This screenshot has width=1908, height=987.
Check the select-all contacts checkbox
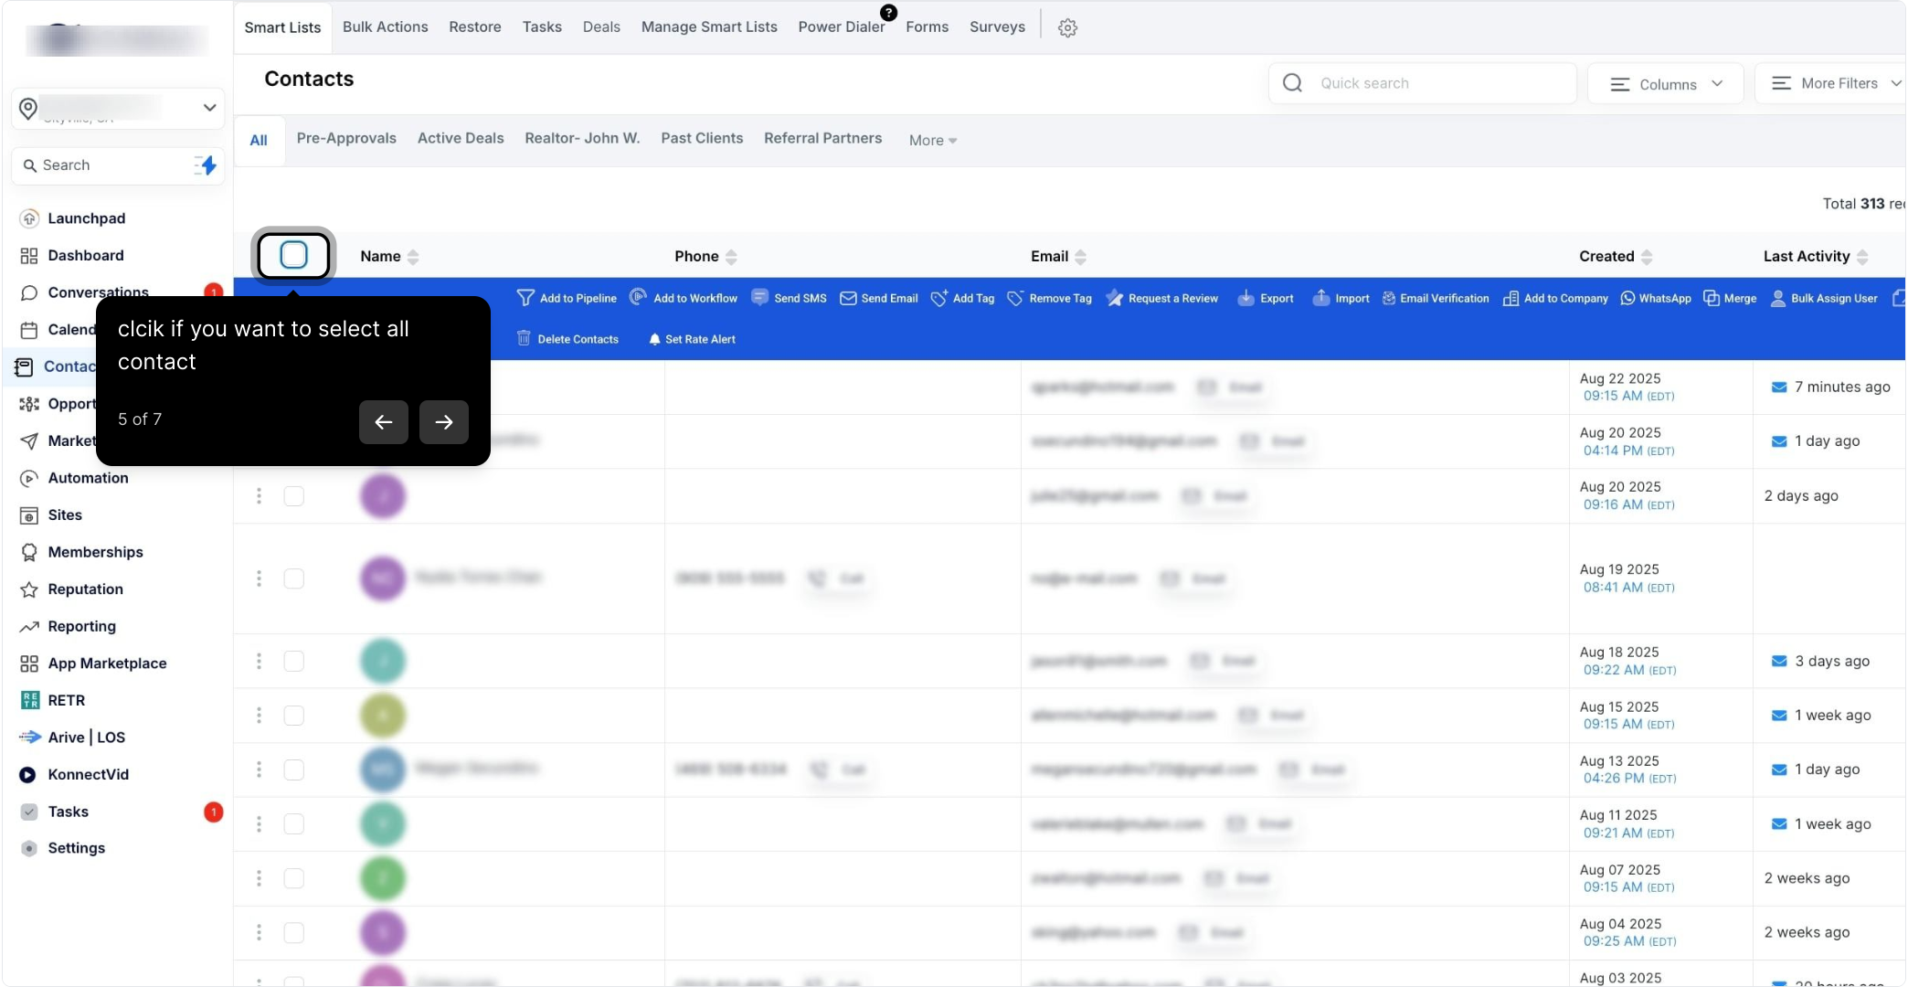(x=293, y=255)
